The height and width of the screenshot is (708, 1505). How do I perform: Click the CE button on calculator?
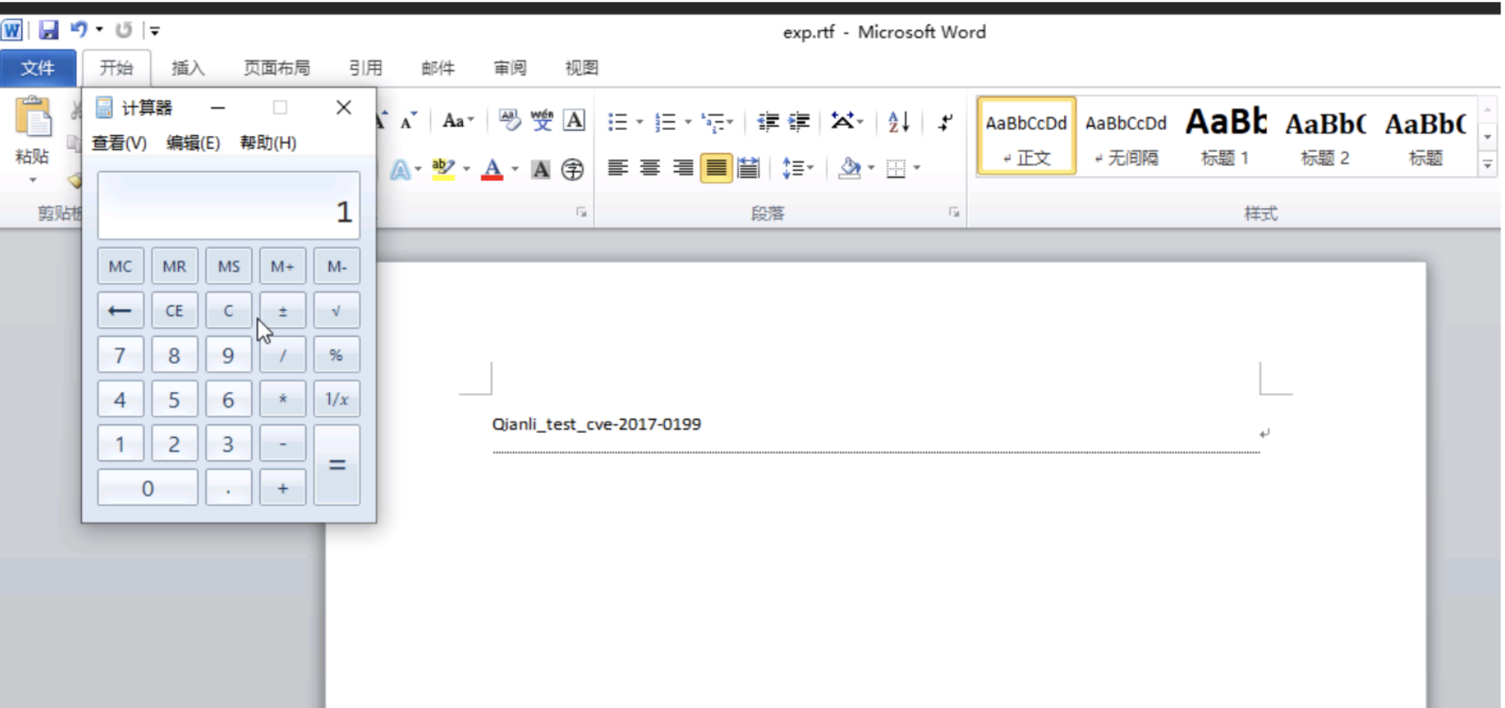175,310
